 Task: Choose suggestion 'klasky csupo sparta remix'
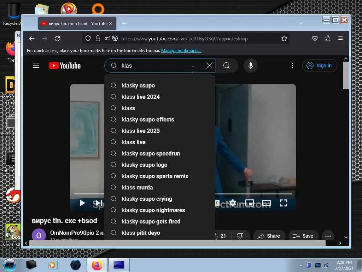pos(160,176)
